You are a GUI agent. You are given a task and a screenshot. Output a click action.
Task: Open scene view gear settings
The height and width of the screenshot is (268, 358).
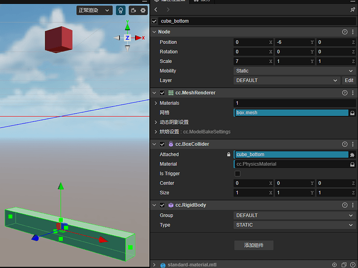143,11
